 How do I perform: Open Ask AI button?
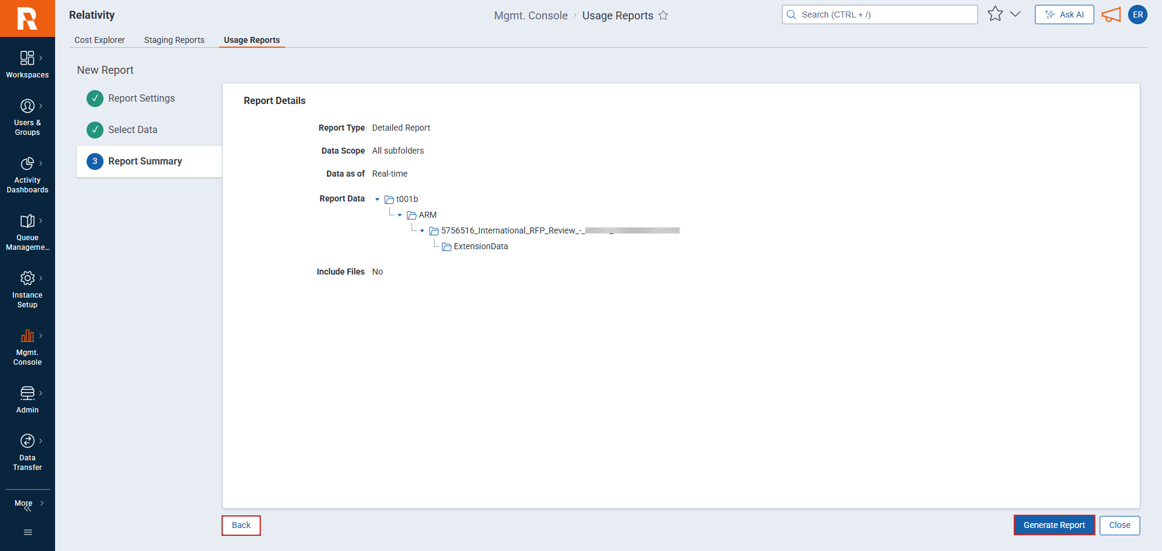pos(1065,15)
